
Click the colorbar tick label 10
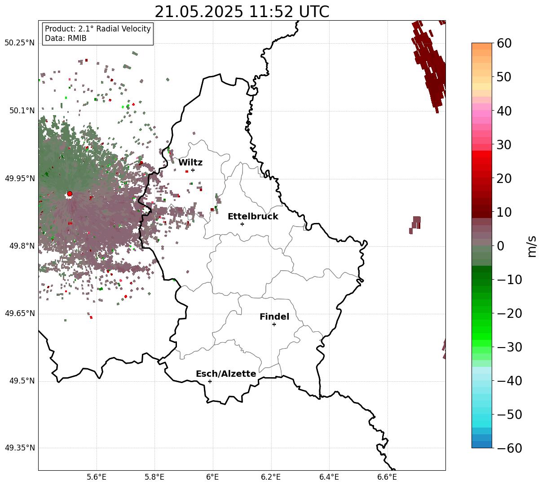pyautogui.click(x=504, y=212)
